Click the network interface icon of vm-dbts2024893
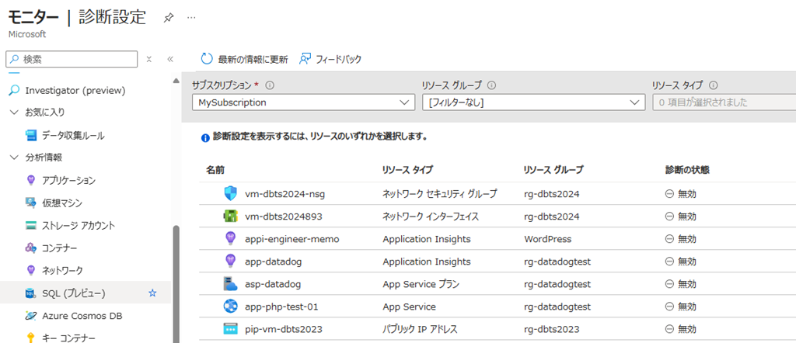 [x=231, y=217]
